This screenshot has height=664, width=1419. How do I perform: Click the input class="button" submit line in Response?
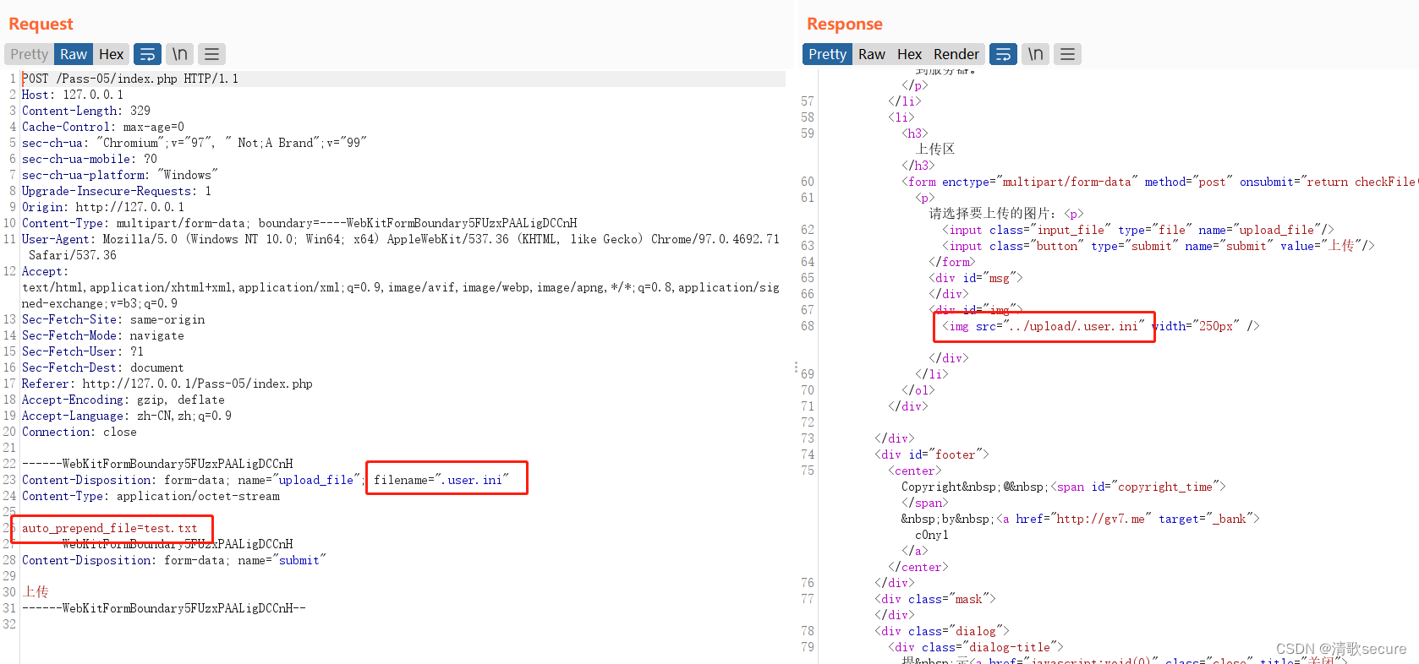tap(1159, 246)
